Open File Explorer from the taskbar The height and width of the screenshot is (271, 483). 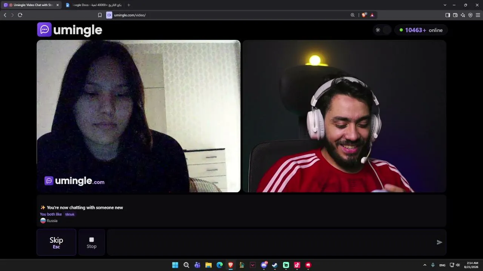pyautogui.click(x=208, y=265)
